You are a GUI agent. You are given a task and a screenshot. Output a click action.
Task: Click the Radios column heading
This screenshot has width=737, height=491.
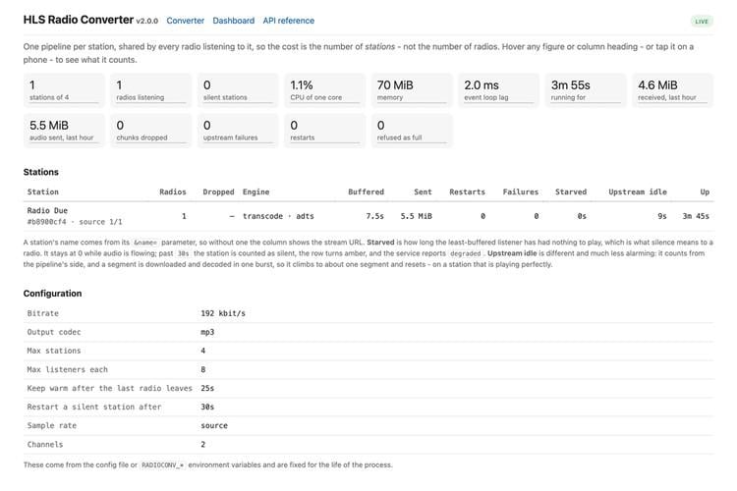(x=173, y=191)
